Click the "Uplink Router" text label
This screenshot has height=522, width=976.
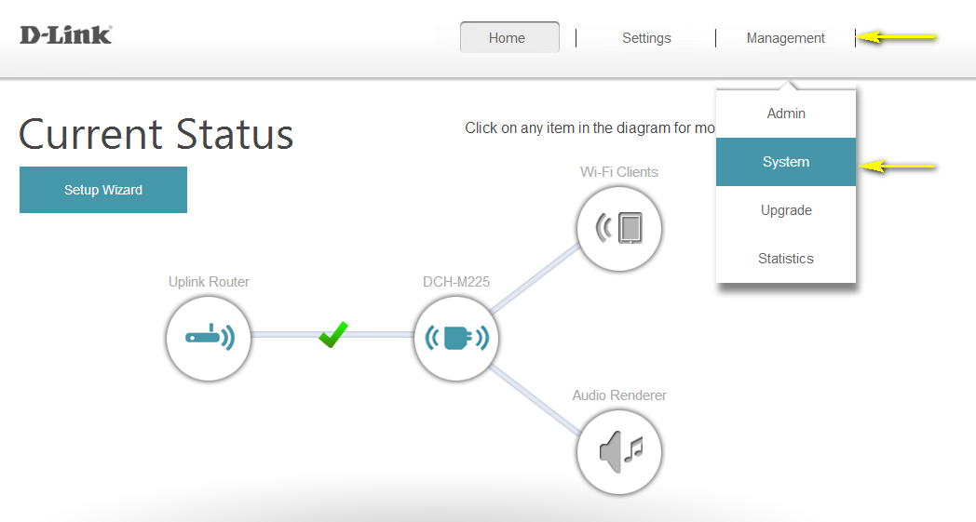pos(209,282)
